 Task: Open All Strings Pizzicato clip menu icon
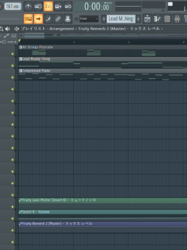click(x=20, y=47)
